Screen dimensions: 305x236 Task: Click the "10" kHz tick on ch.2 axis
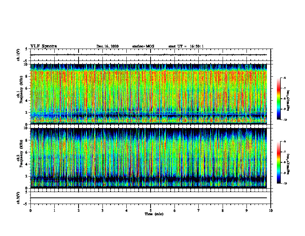[x=26, y=128]
